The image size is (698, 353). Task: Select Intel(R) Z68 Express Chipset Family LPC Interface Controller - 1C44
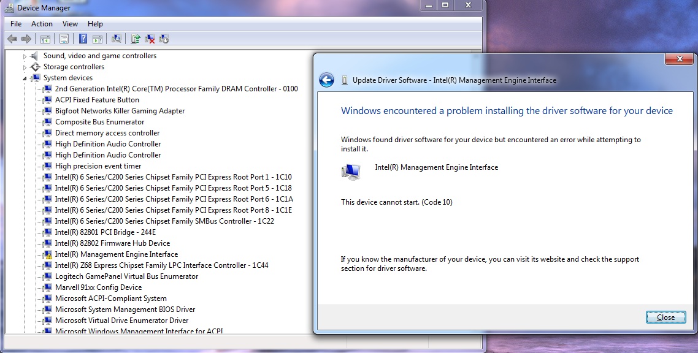(x=161, y=265)
